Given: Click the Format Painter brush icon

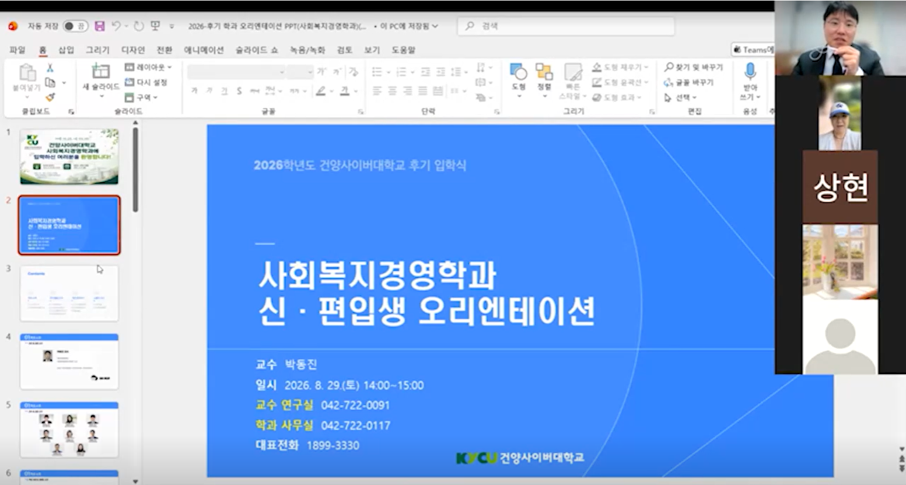Looking at the screenshot, I should [50, 97].
